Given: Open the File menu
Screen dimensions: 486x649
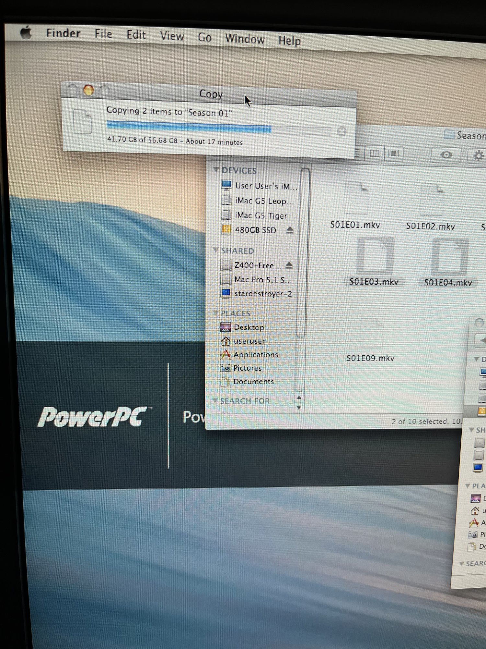Looking at the screenshot, I should point(103,34).
